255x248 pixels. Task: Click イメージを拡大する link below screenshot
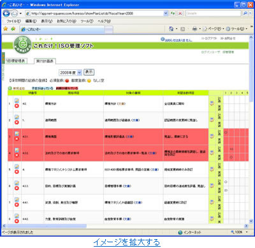(127, 242)
